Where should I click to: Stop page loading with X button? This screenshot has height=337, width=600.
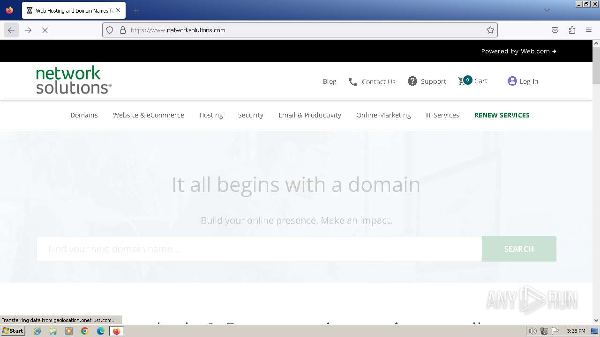click(45, 30)
